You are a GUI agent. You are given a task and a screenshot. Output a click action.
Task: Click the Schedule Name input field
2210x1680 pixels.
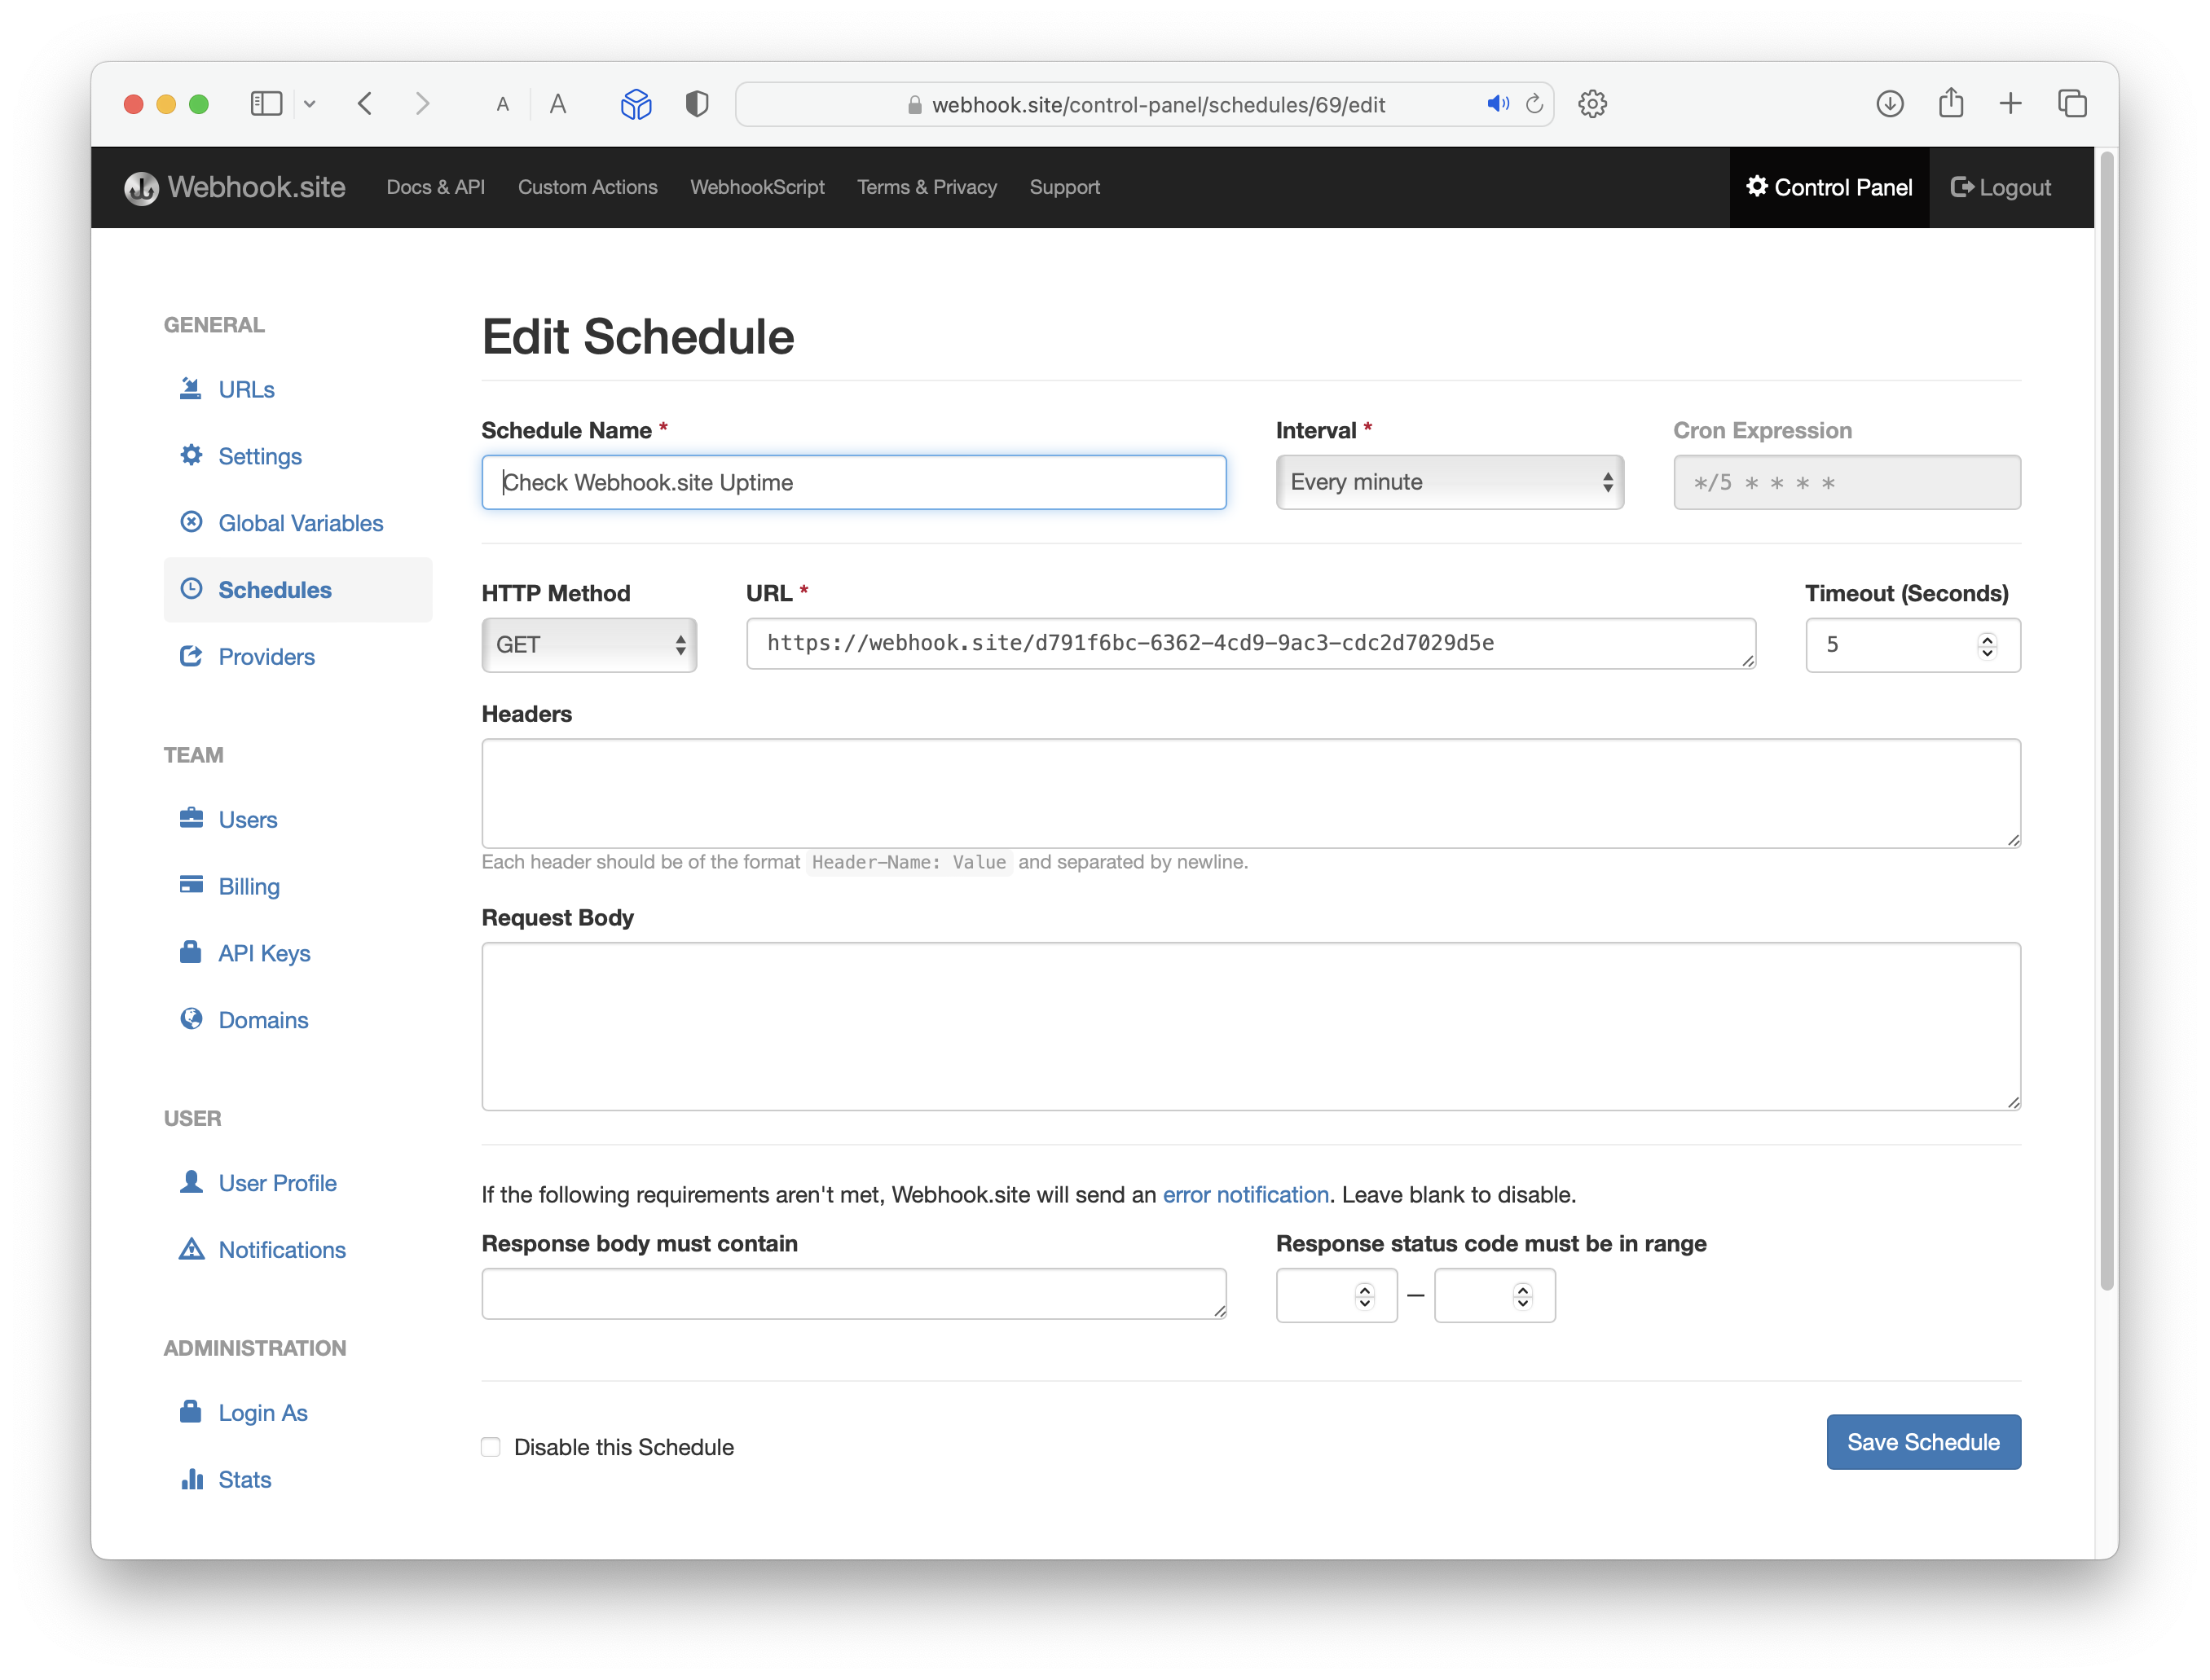coord(854,480)
